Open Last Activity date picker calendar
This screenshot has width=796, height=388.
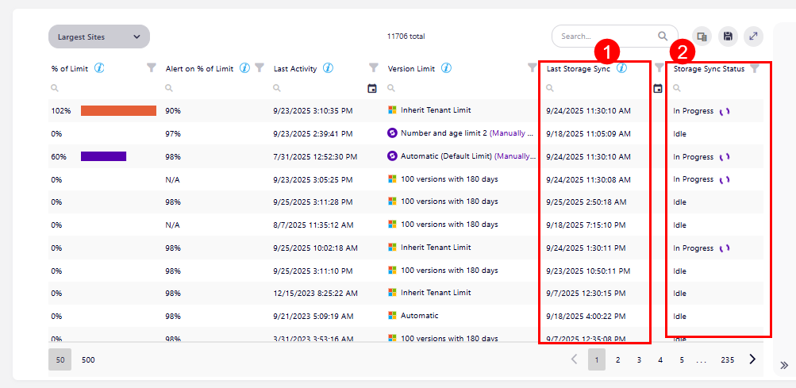(372, 88)
